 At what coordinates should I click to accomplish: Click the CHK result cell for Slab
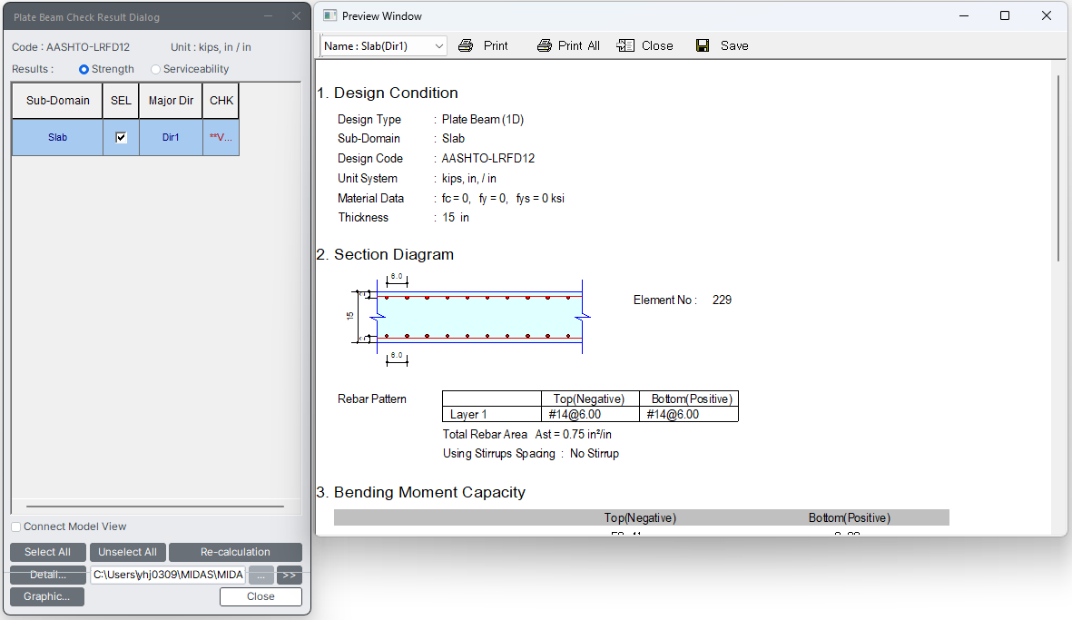coord(221,137)
